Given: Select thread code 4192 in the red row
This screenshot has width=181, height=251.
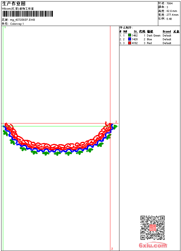Looking at the screenshot, I should 135,43.
